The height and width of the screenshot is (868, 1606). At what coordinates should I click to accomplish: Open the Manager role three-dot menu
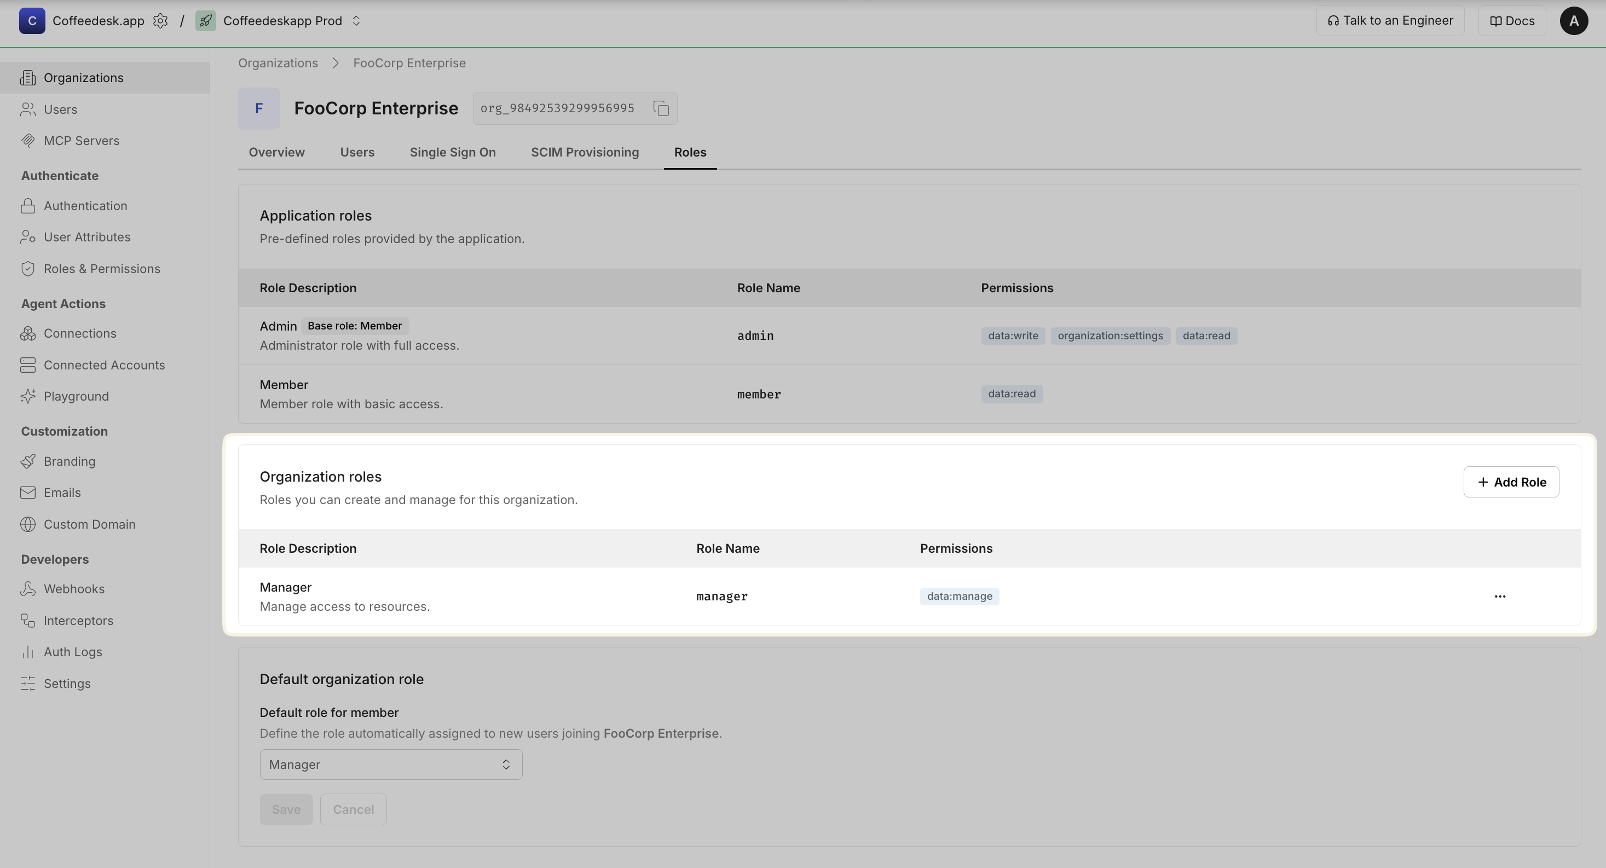click(x=1499, y=597)
